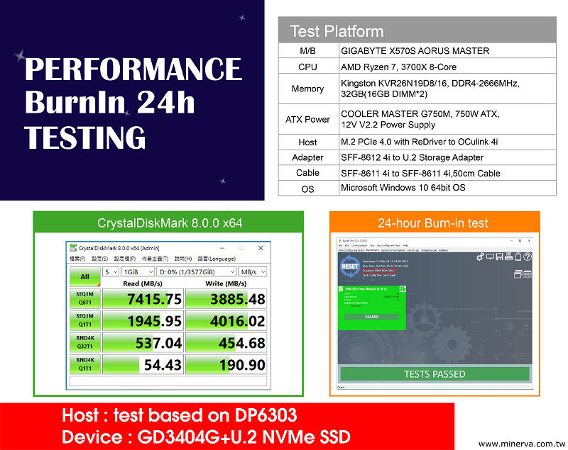The image size is (568, 450).
Task: Minimize the CrystalDiskMark window
Action: (x=222, y=248)
